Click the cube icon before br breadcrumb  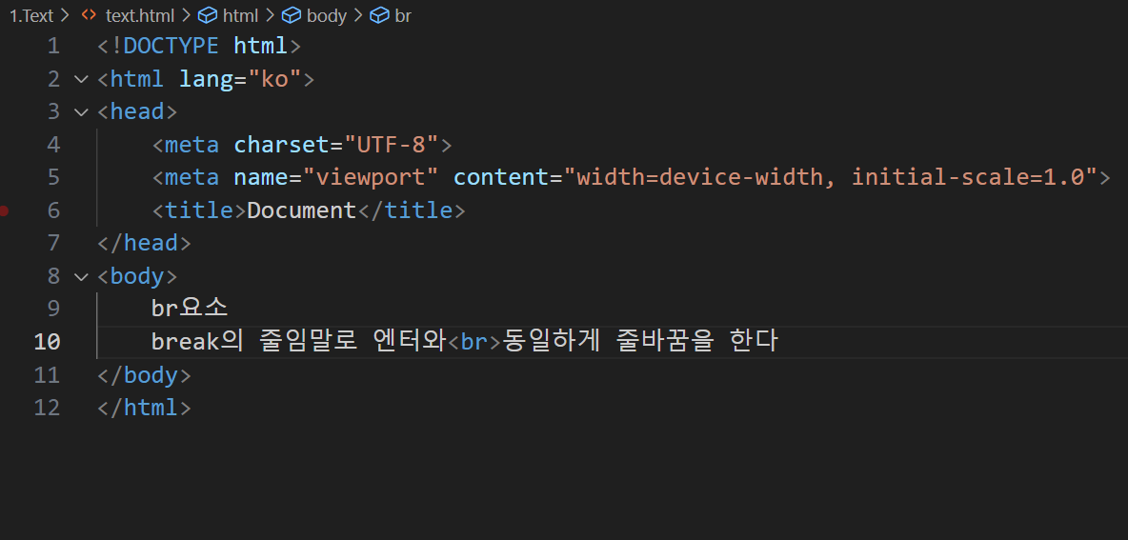379,15
